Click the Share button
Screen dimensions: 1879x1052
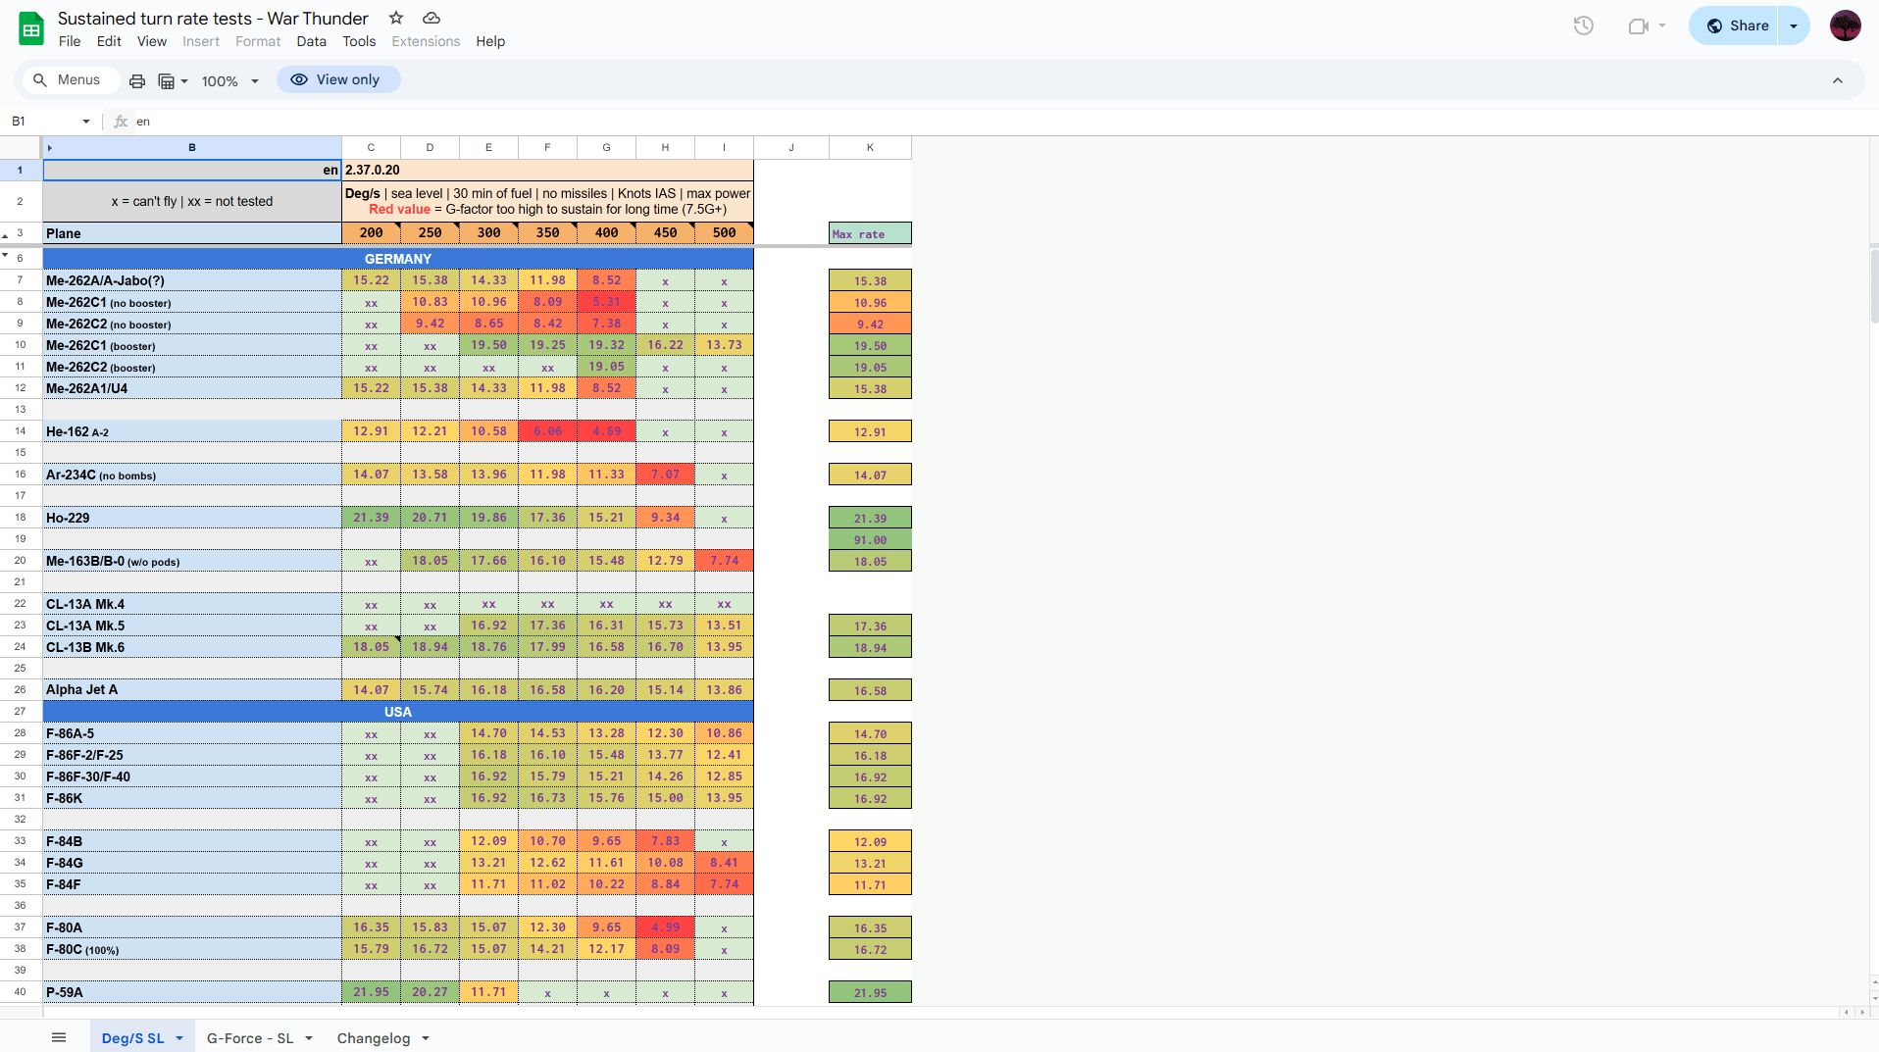tap(1736, 26)
